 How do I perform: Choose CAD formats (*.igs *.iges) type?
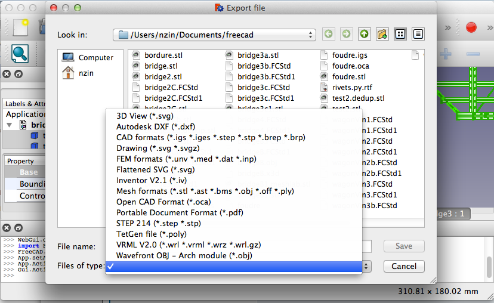234,137
